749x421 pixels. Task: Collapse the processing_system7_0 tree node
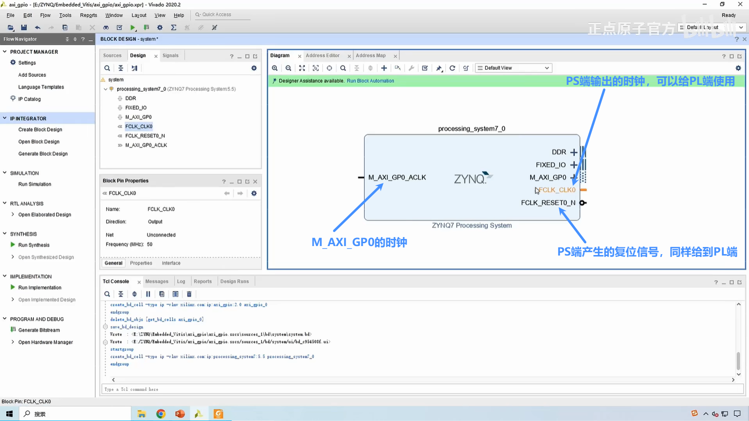[x=105, y=89]
